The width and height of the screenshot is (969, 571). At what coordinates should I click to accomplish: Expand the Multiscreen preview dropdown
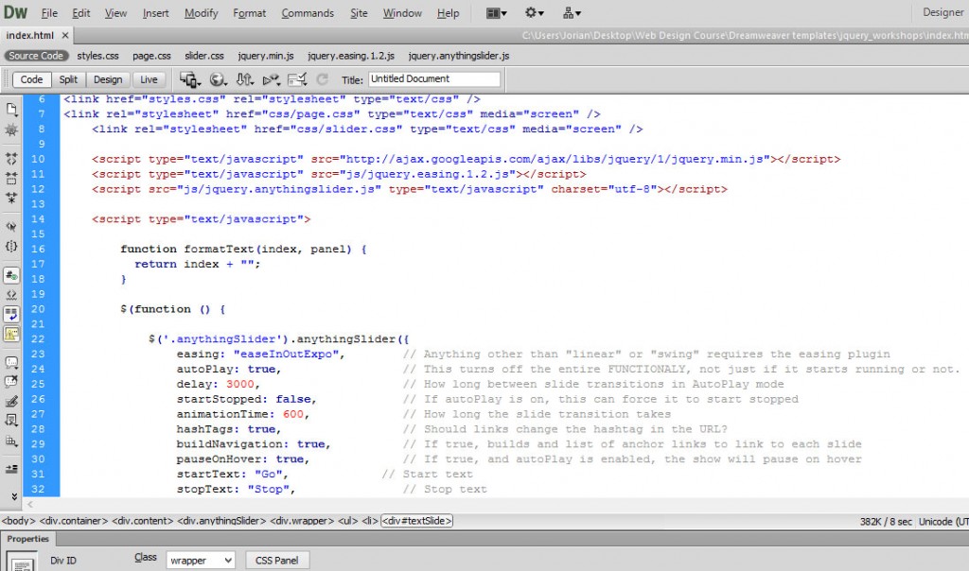pyautogui.click(x=190, y=79)
